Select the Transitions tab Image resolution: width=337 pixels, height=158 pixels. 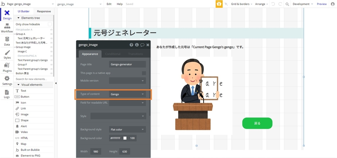pyautogui.click(x=136, y=54)
